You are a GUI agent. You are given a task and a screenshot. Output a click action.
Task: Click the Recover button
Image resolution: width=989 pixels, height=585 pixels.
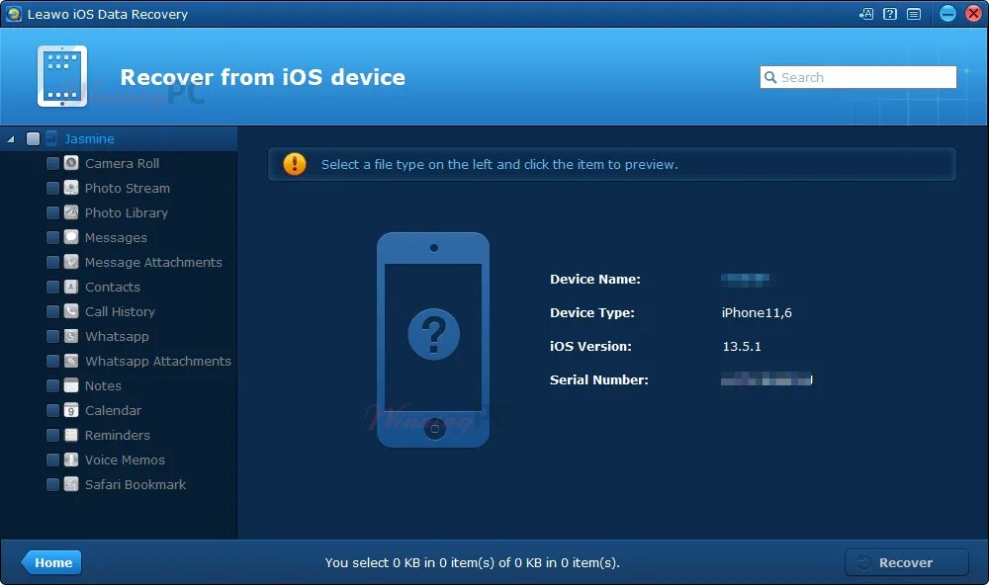point(906,562)
